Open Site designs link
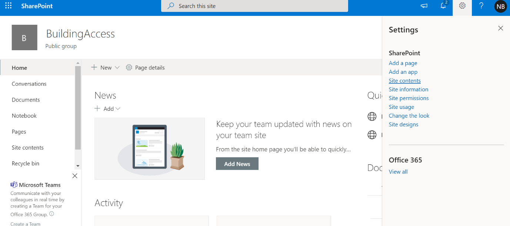The width and height of the screenshot is (510, 226). coord(404,124)
